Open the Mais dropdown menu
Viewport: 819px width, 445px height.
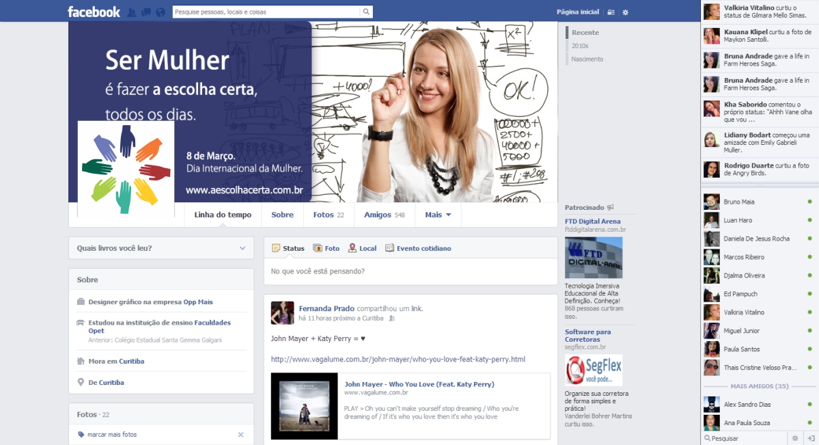coord(438,215)
